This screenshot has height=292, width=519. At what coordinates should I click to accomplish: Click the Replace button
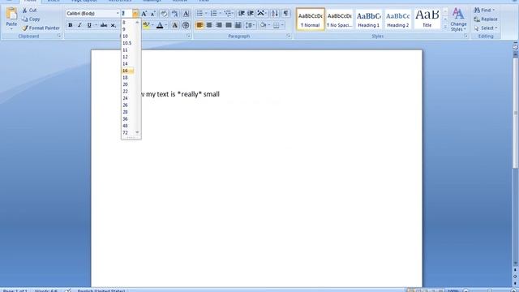click(486, 19)
